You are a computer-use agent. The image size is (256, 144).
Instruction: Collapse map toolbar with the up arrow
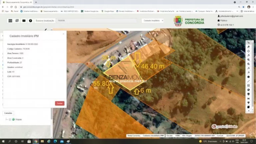pos(249,111)
